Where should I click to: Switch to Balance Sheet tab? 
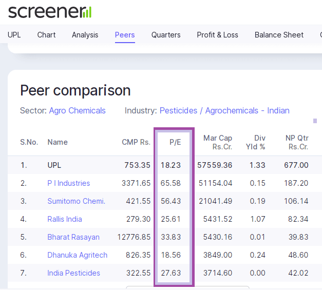pos(279,35)
